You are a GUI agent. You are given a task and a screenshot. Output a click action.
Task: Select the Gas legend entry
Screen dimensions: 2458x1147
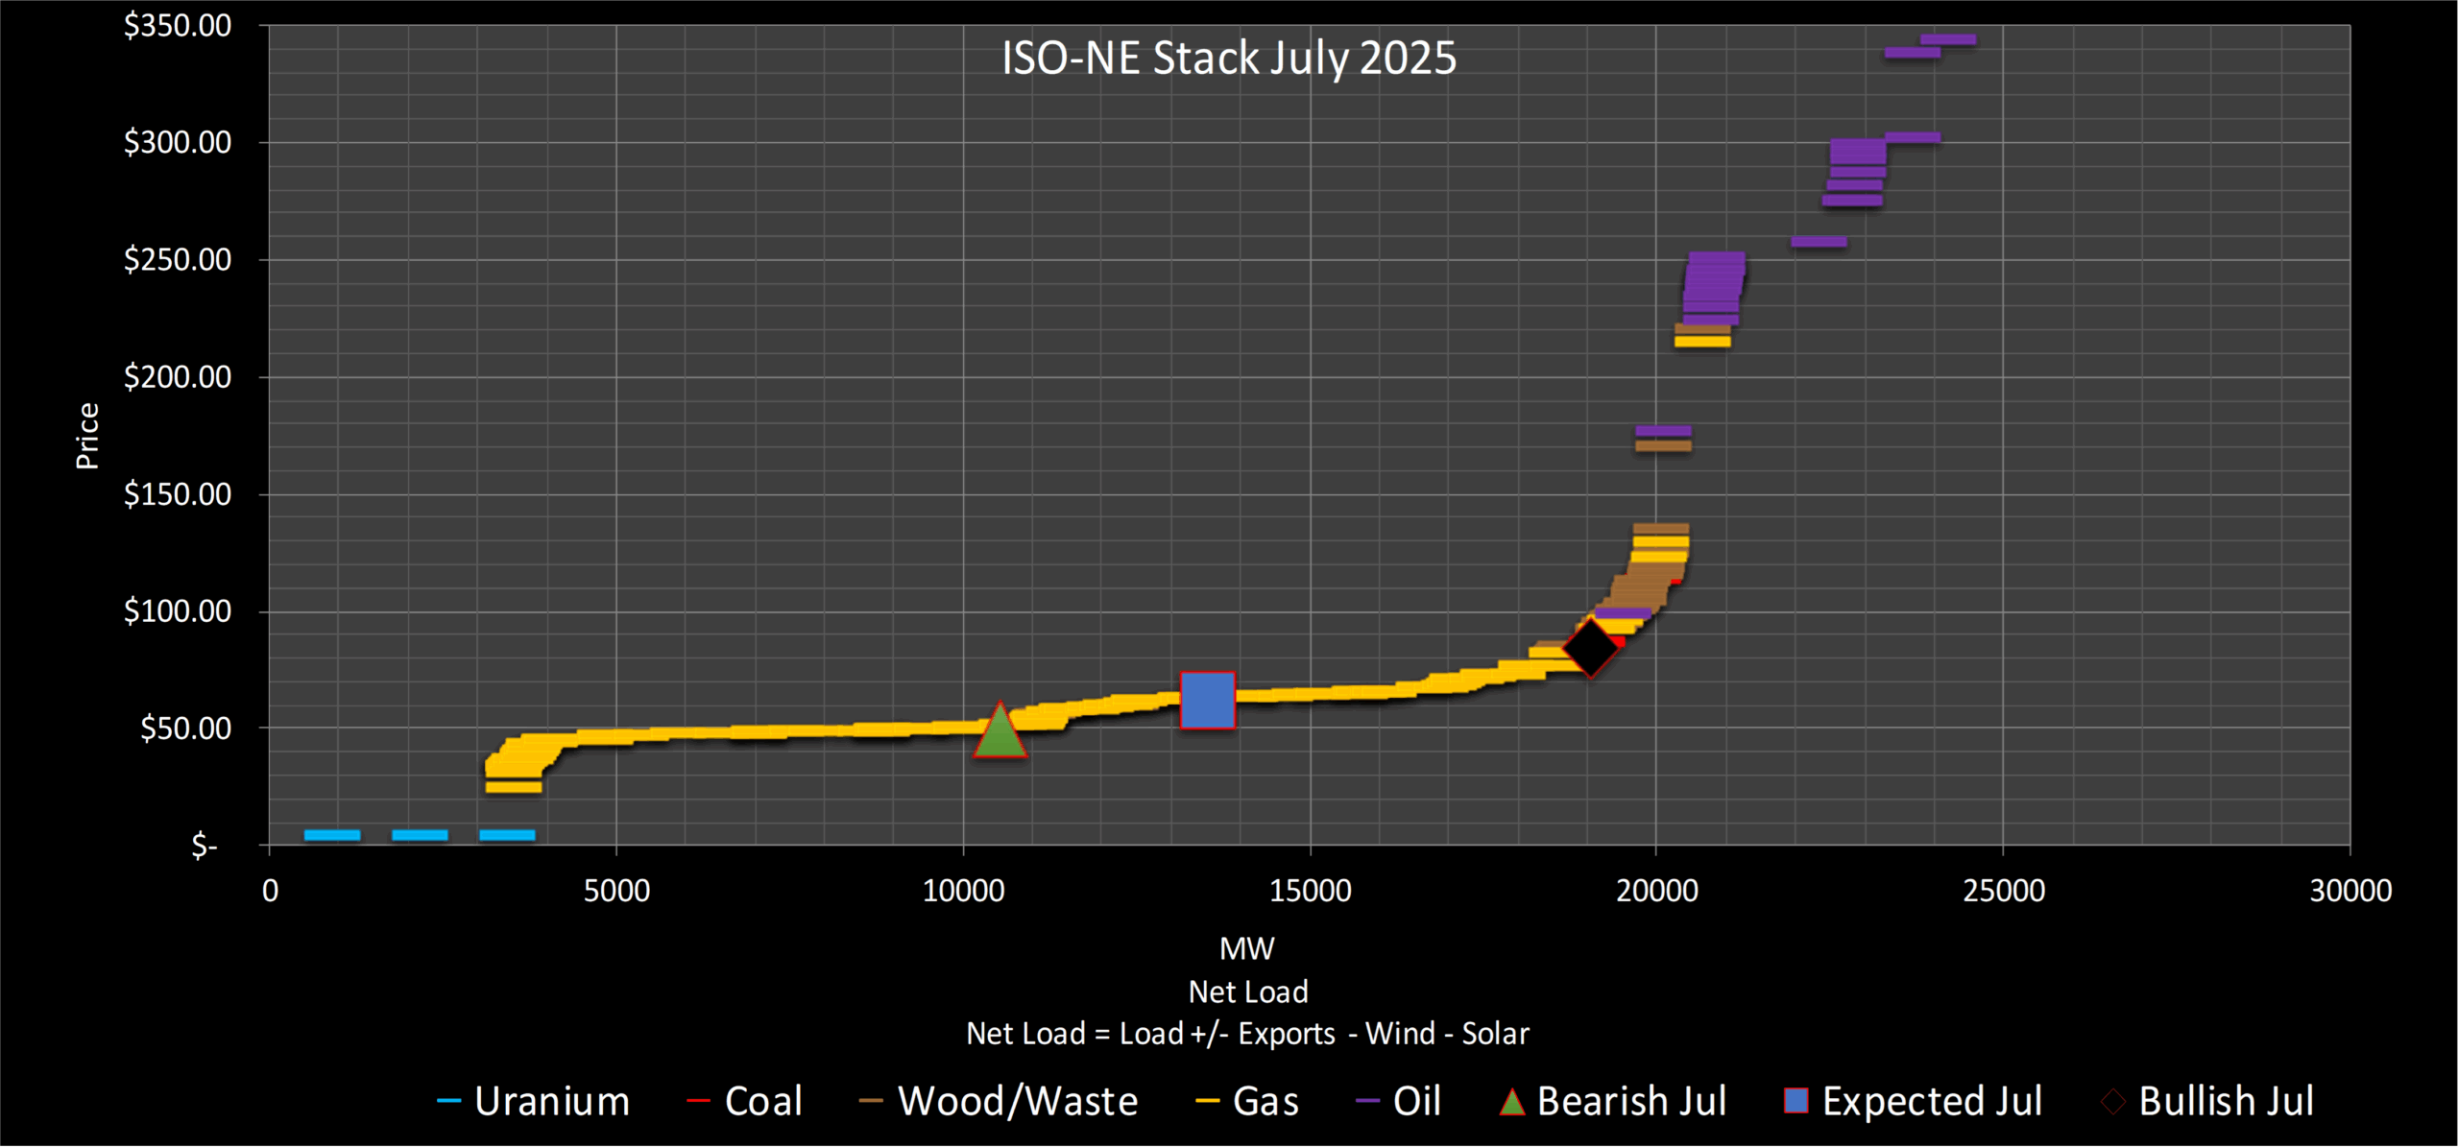1265,1101
